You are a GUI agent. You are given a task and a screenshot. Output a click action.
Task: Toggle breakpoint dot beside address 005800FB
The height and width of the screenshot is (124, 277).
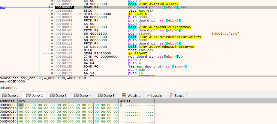(x=52, y=27)
